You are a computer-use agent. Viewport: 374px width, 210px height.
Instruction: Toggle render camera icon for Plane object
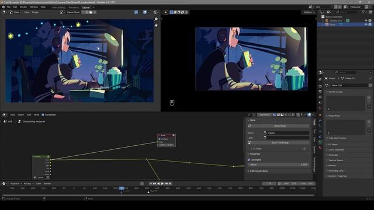click(x=370, y=24)
